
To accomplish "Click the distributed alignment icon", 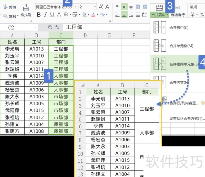I will click(x=145, y=15).
